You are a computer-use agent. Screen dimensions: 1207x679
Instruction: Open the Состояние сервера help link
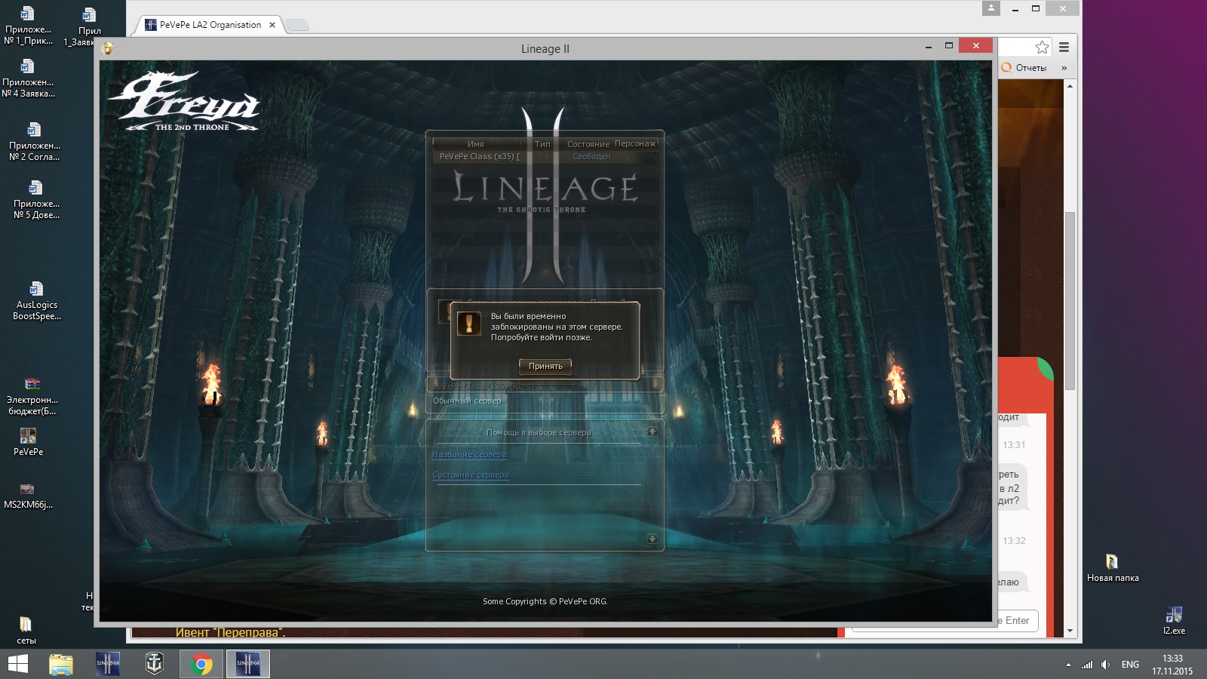(x=470, y=475)
